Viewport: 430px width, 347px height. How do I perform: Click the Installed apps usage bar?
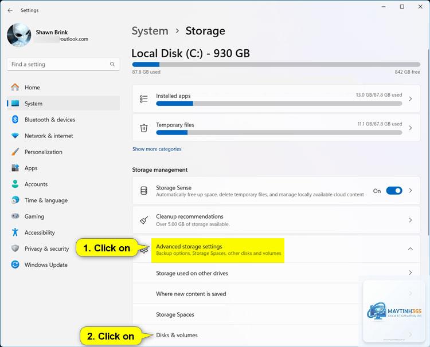tap(279, 104)
